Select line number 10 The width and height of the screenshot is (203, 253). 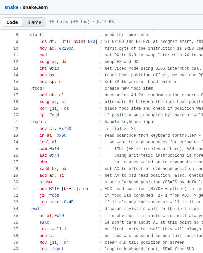click(x=16, y=48)
